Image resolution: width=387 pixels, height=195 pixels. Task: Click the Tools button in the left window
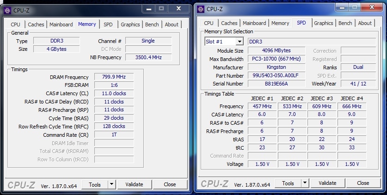click(95, 184)
